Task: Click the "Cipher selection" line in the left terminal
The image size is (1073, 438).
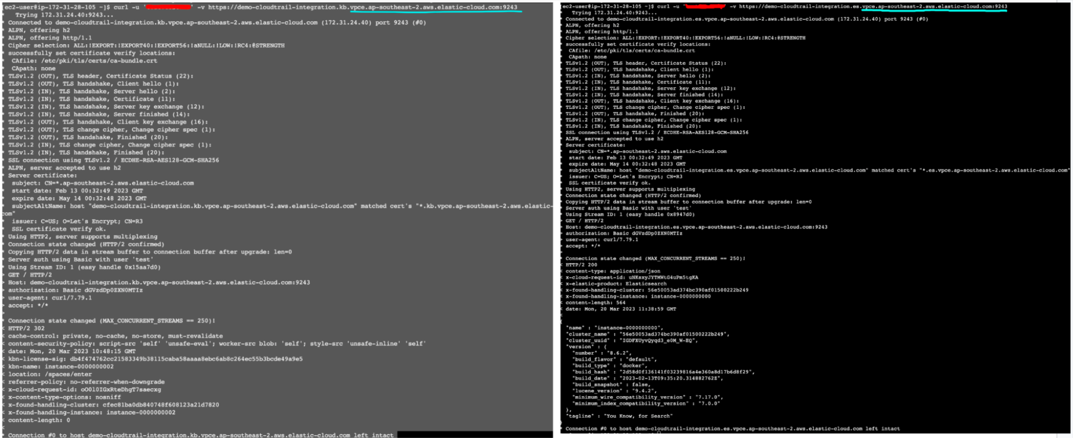Action: tap(146, 46)
